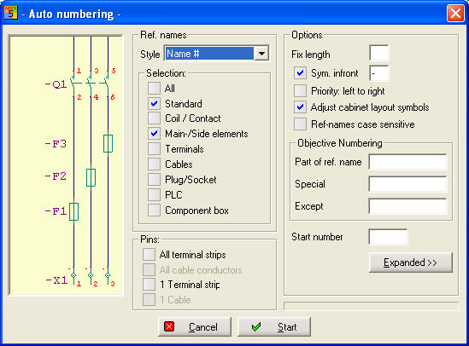This screenshot has height=346, width=469.
Task: Click the green checkmark icon on Start
Action: pyautogui.click(x=256, y=327)
